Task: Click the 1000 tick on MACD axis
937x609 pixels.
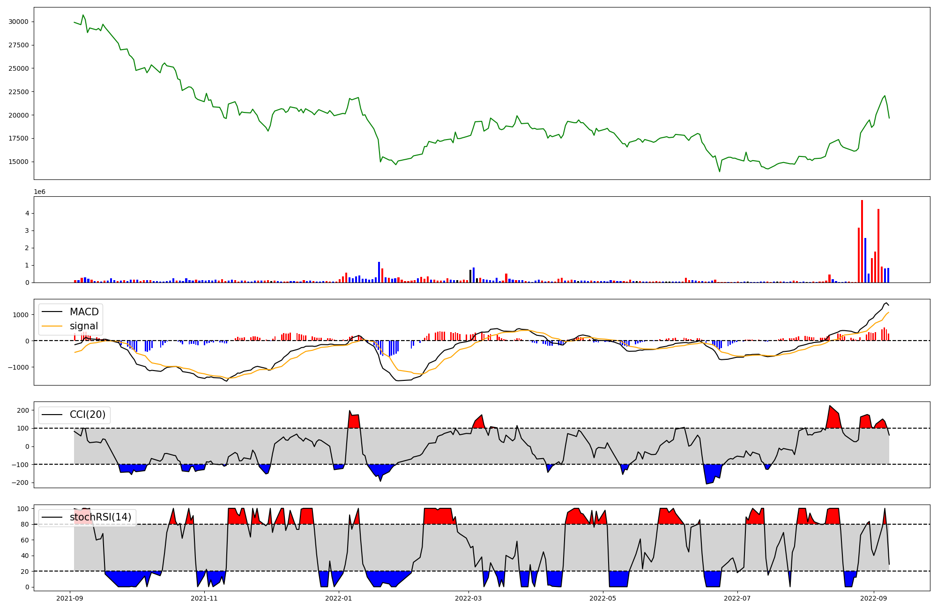Action: point(21,315)
